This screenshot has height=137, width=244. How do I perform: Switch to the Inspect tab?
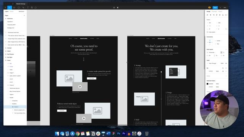[x=220, y=11]
